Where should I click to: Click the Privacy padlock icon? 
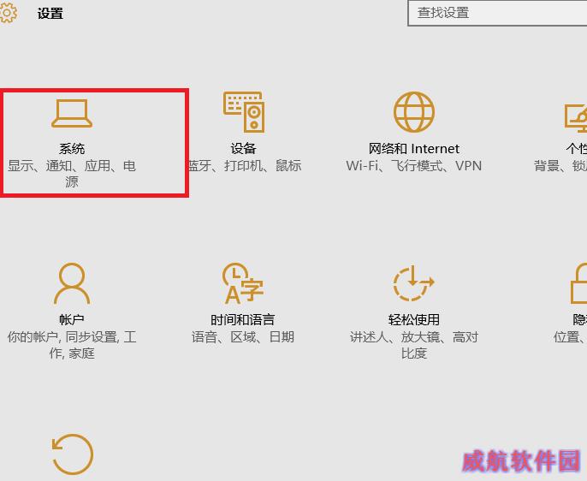tap(578, 283)
